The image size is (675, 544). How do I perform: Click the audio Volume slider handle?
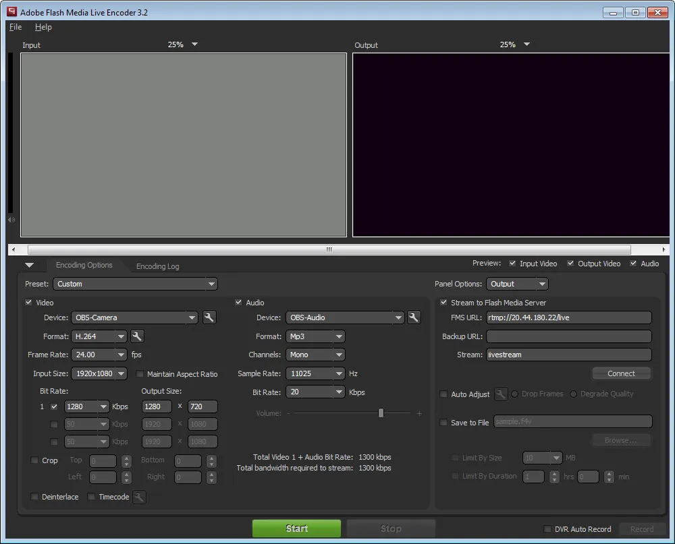(x=381, y=413)
